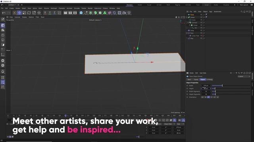The image size is (254, 142).
Task: Open the File menu
Action: [x=2, y=8]
